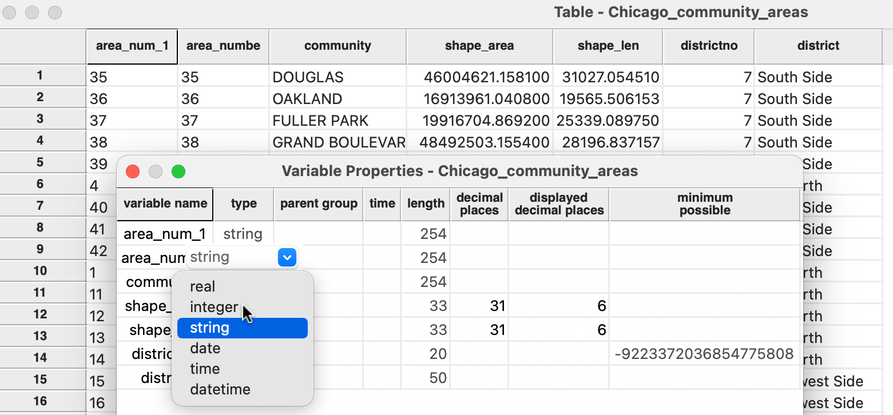This screenshot has height=415, width=893.
Task: Click the 'displayed decimal places' column header
Action: coord(559,204)
